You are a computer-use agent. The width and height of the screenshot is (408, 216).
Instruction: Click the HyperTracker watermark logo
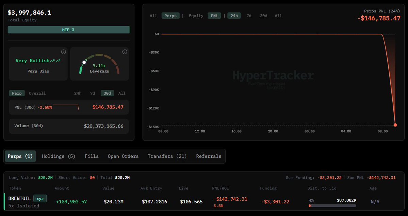point(273,75)
